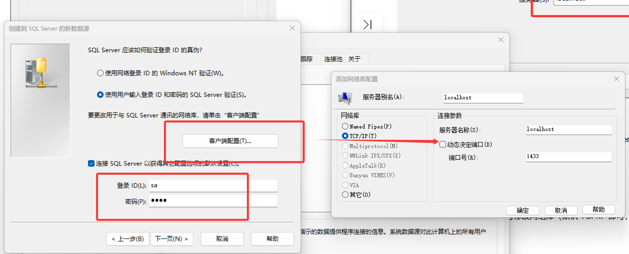Edit the 端口号(R) field showing 1433
Image resolution: width=629 pixels, height=254 pixels.
[x=569, y=157]
